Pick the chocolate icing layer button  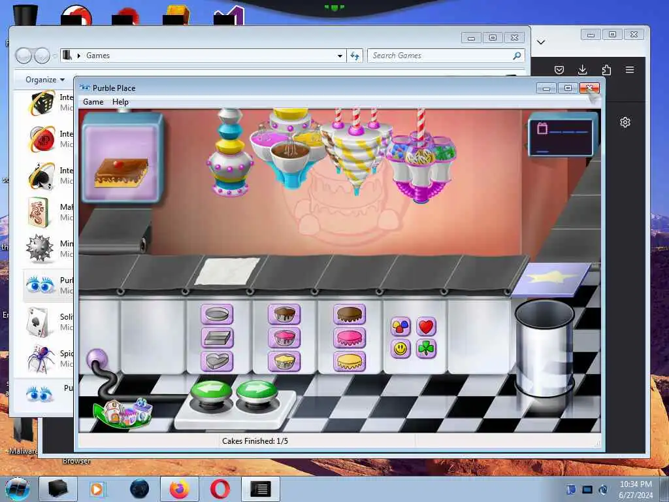[350, 314]
